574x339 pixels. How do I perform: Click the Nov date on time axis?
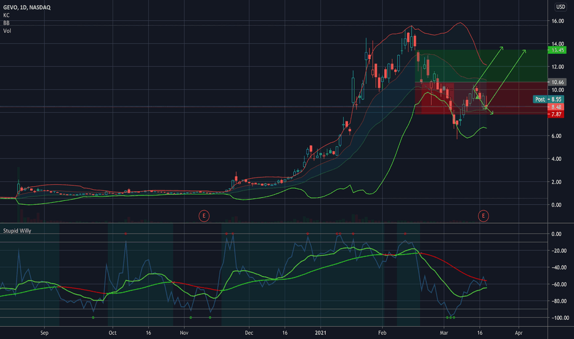(x=184, y=333)
